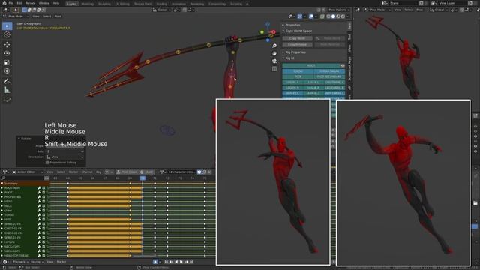Click the current frame marker in timeline
The height and width of the screenshot is (270, 480).
pyautogui.click(x=142, y=178)
